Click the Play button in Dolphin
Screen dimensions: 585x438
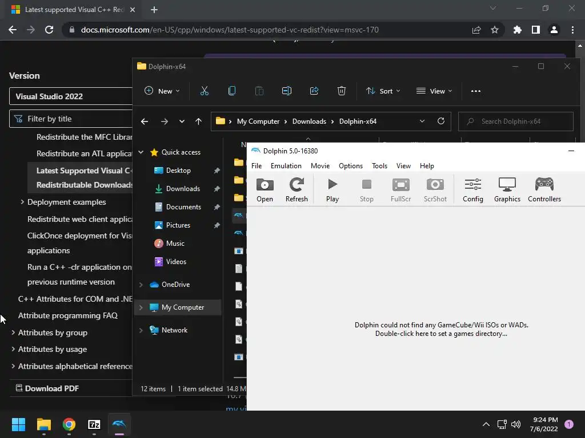(332, 190)
